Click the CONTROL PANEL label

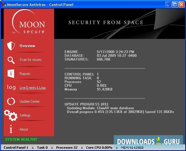(x=79, y=74)
